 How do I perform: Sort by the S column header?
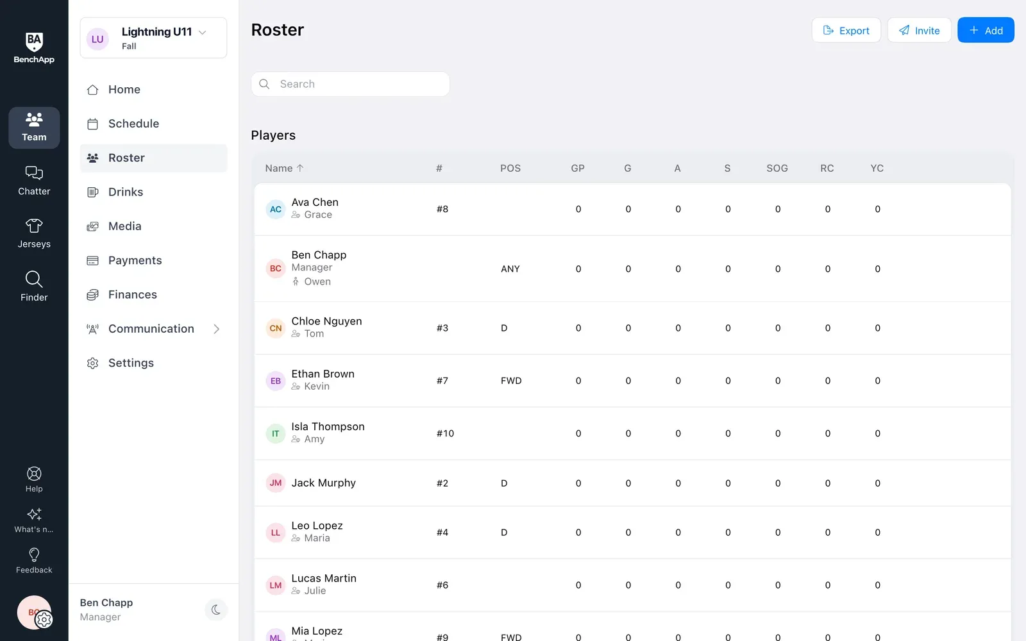[727, 168]
